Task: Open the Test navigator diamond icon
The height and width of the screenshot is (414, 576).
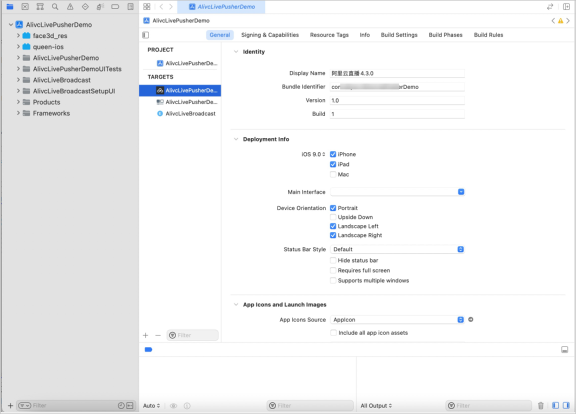Action: pyautogui.click(x=85, y=6)
